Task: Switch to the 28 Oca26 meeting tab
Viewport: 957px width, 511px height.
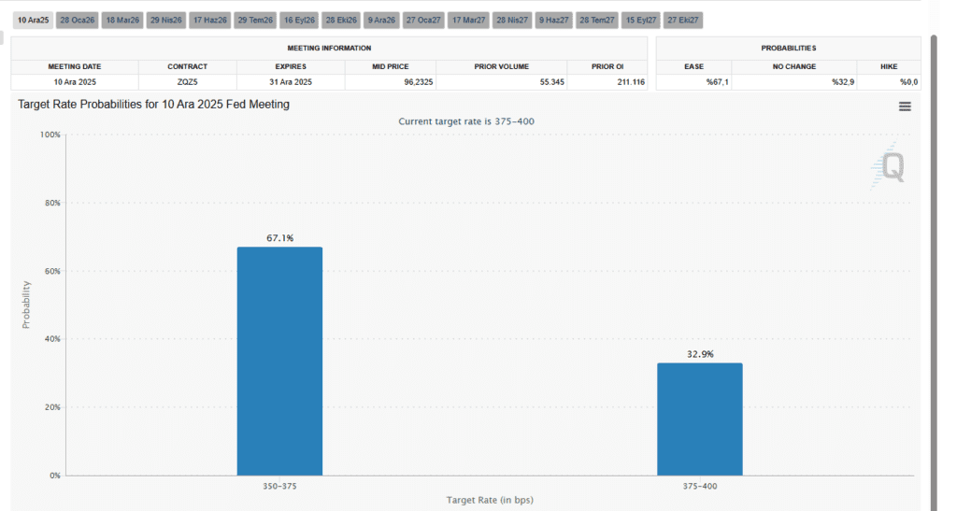Action: point(77,20)
